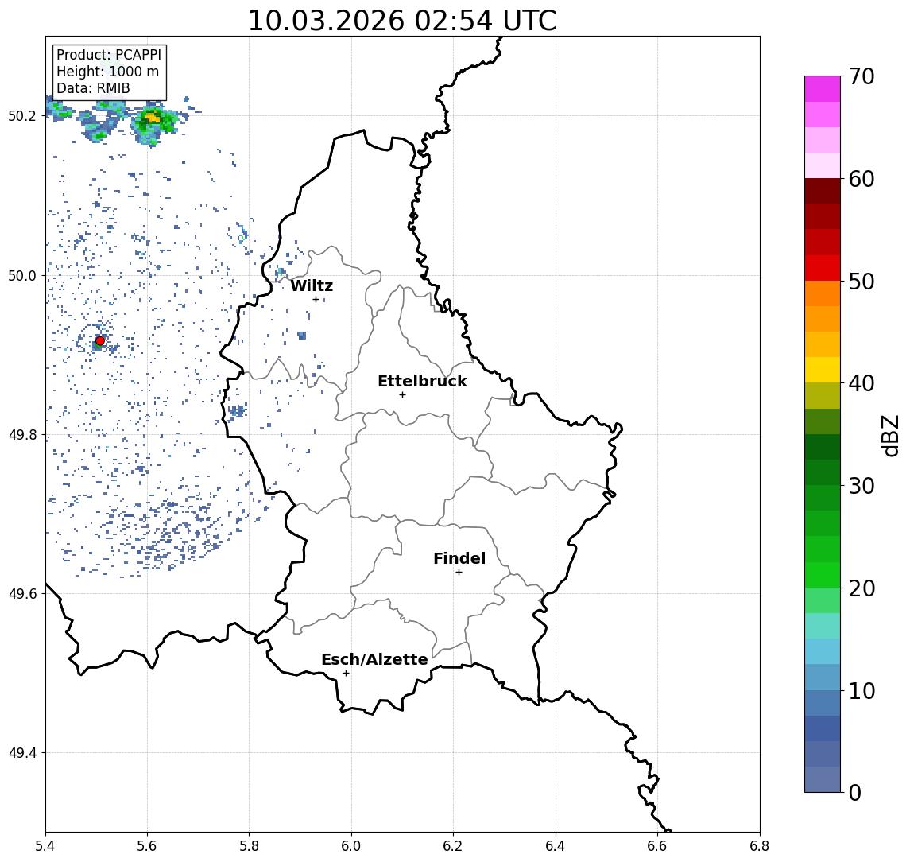Click the latitude axis label 49.8
This screenshot has height=862, width=910.
22,434
